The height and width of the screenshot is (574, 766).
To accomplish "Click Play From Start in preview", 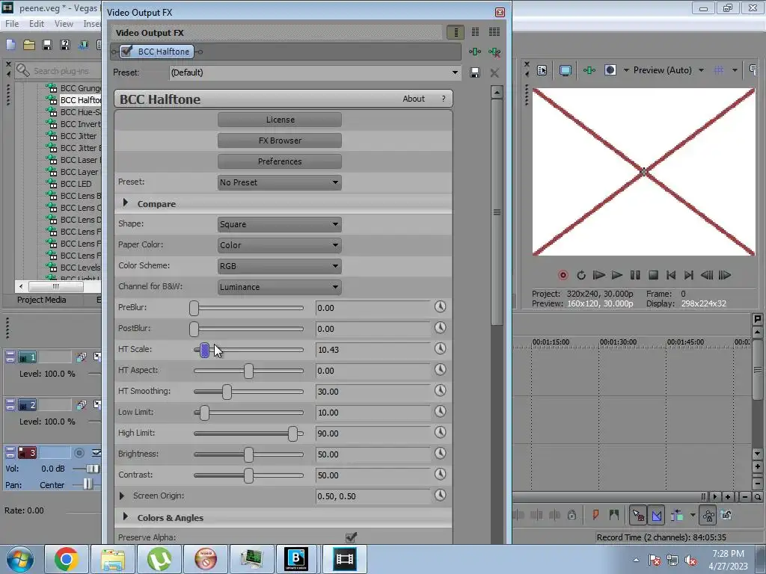I will pyautogui.click(x=599, y=275).
